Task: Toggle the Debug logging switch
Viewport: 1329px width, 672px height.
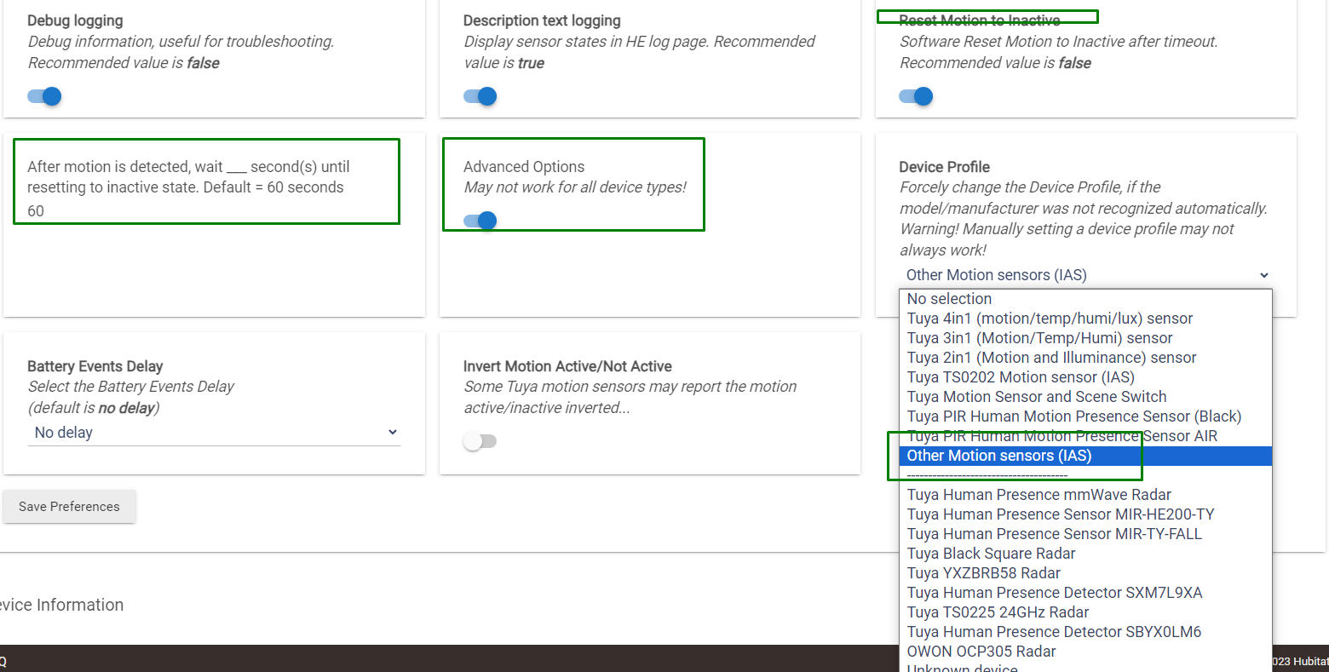Action: 44,96
